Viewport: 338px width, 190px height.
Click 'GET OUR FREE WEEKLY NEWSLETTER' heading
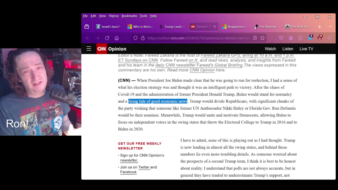click(x=140, y=146)
